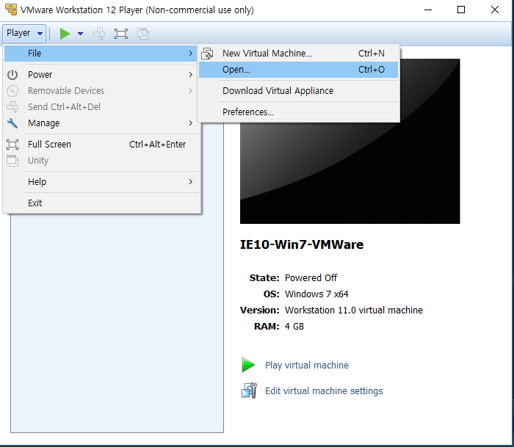Image resolution: width=514 pixels, height=447 pixels.
Task: Click the Full Screen icon in the menu
Action: [x=12, y=145]
